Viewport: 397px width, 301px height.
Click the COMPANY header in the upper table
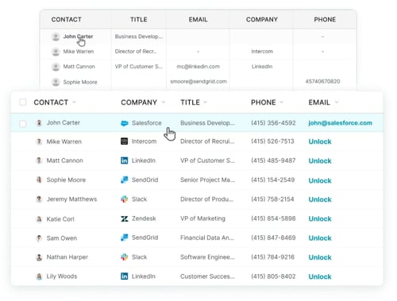[262, 20]
